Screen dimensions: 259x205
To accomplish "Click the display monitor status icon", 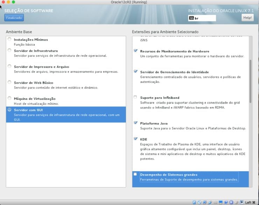I will coord(221,202).
